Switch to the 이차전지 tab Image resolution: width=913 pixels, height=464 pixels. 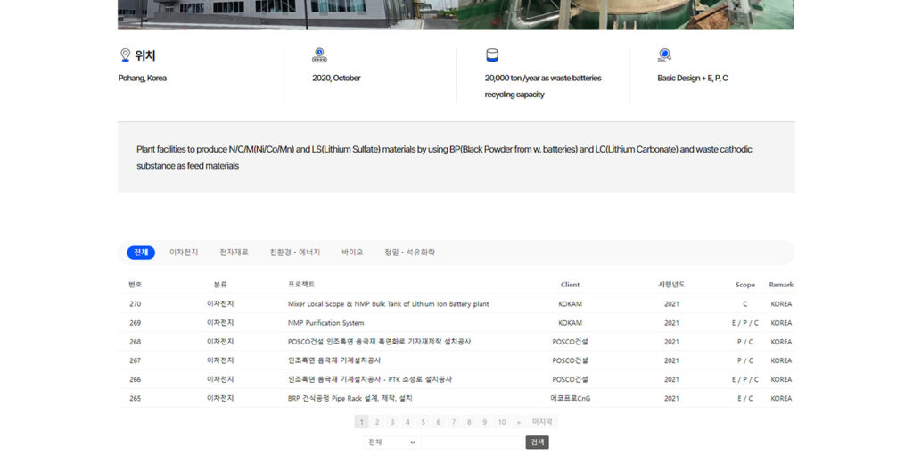coord(184,253)
